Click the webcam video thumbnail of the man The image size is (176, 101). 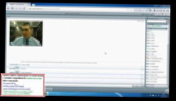(26, 33)
